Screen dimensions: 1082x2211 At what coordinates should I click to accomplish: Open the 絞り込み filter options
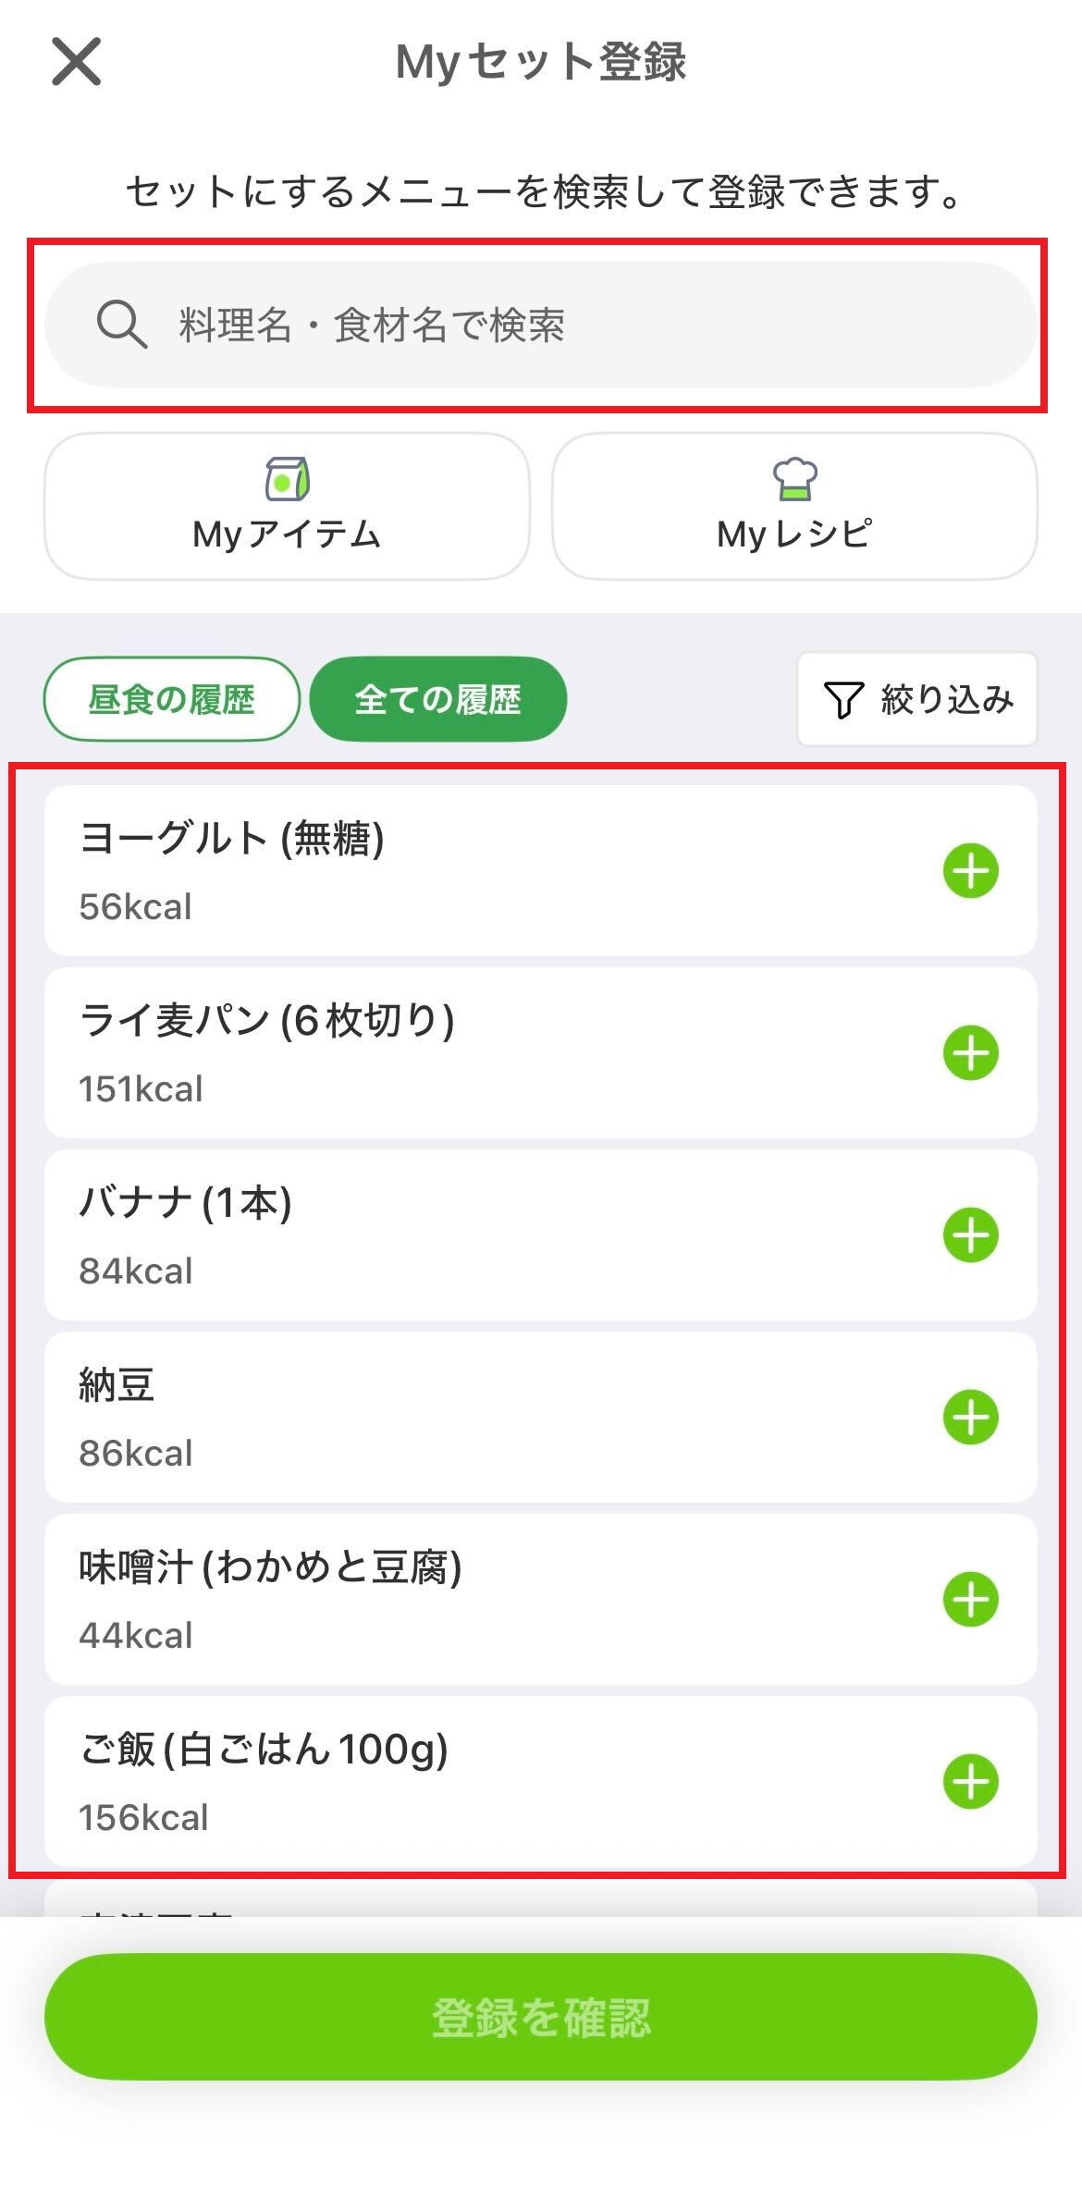pyautogui.click(x=916, y=699)
